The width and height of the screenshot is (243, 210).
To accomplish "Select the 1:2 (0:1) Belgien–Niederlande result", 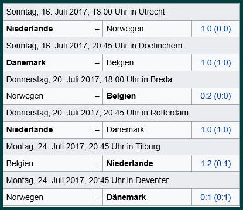I will (x=215, y=163).
